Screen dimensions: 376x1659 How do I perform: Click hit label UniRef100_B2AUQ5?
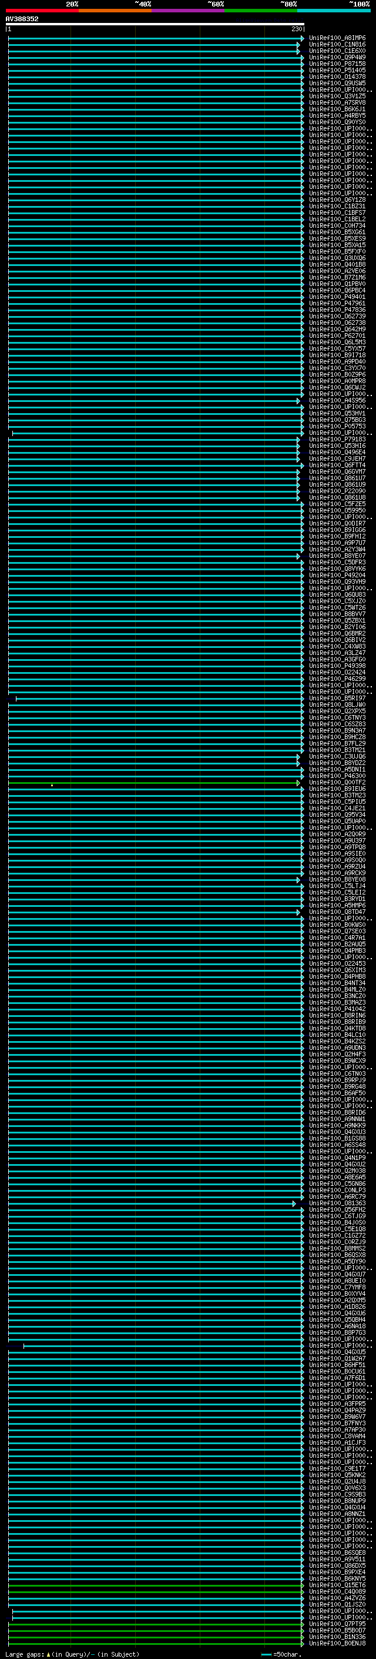pyautogui.click(x=337, y=944)
